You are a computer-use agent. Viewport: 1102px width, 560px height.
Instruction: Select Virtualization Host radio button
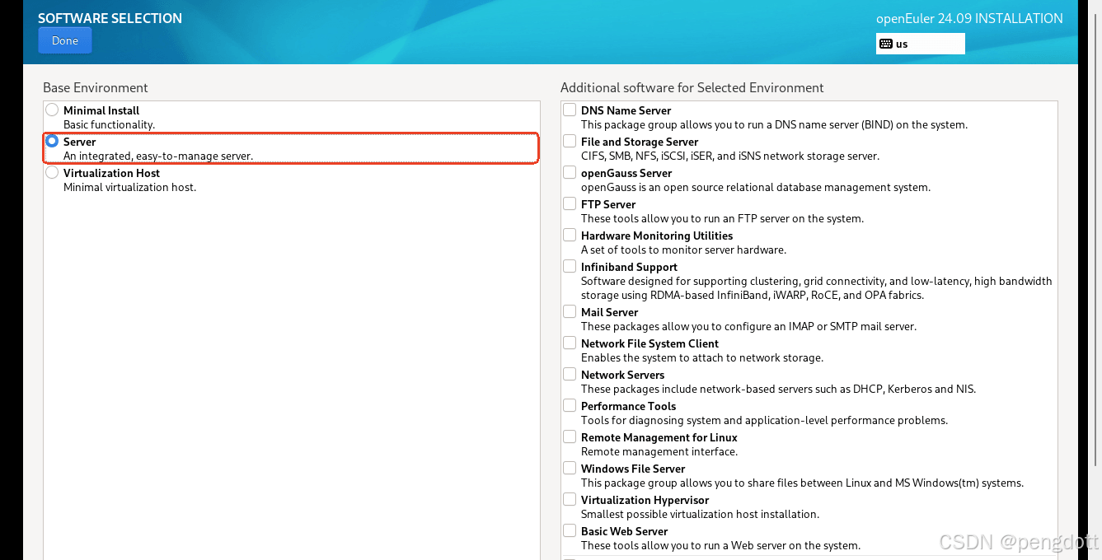52,172
